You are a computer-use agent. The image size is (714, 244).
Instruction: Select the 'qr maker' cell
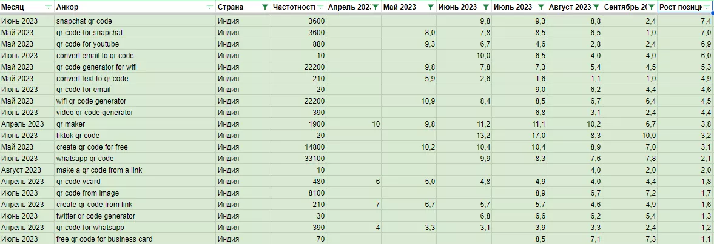coord(135,124)
